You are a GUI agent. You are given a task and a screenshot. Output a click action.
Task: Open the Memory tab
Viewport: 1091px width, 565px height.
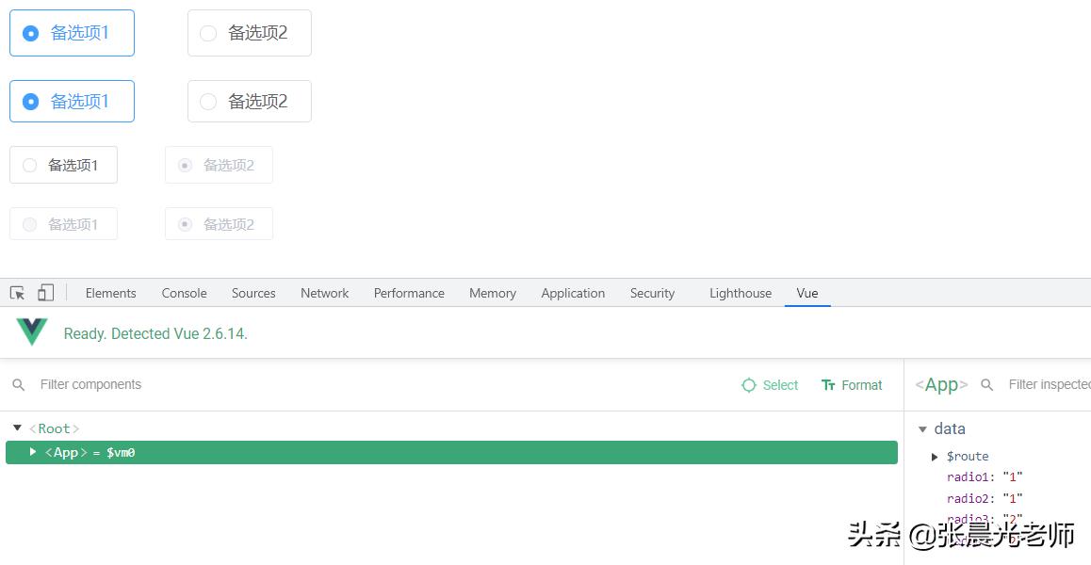(x=493, y=293)
